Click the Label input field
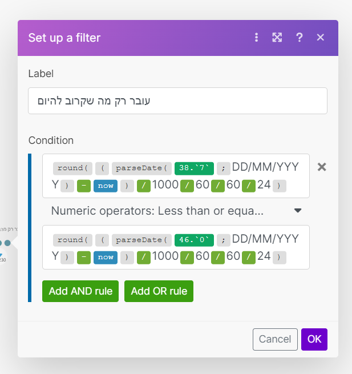 177,100
